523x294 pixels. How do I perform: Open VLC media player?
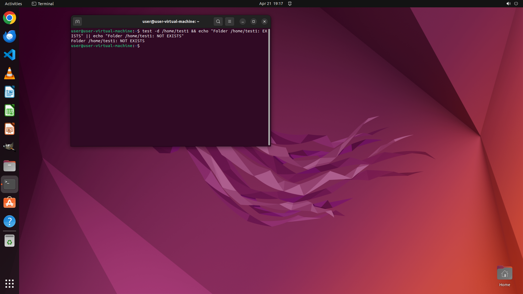click(10, 73)
